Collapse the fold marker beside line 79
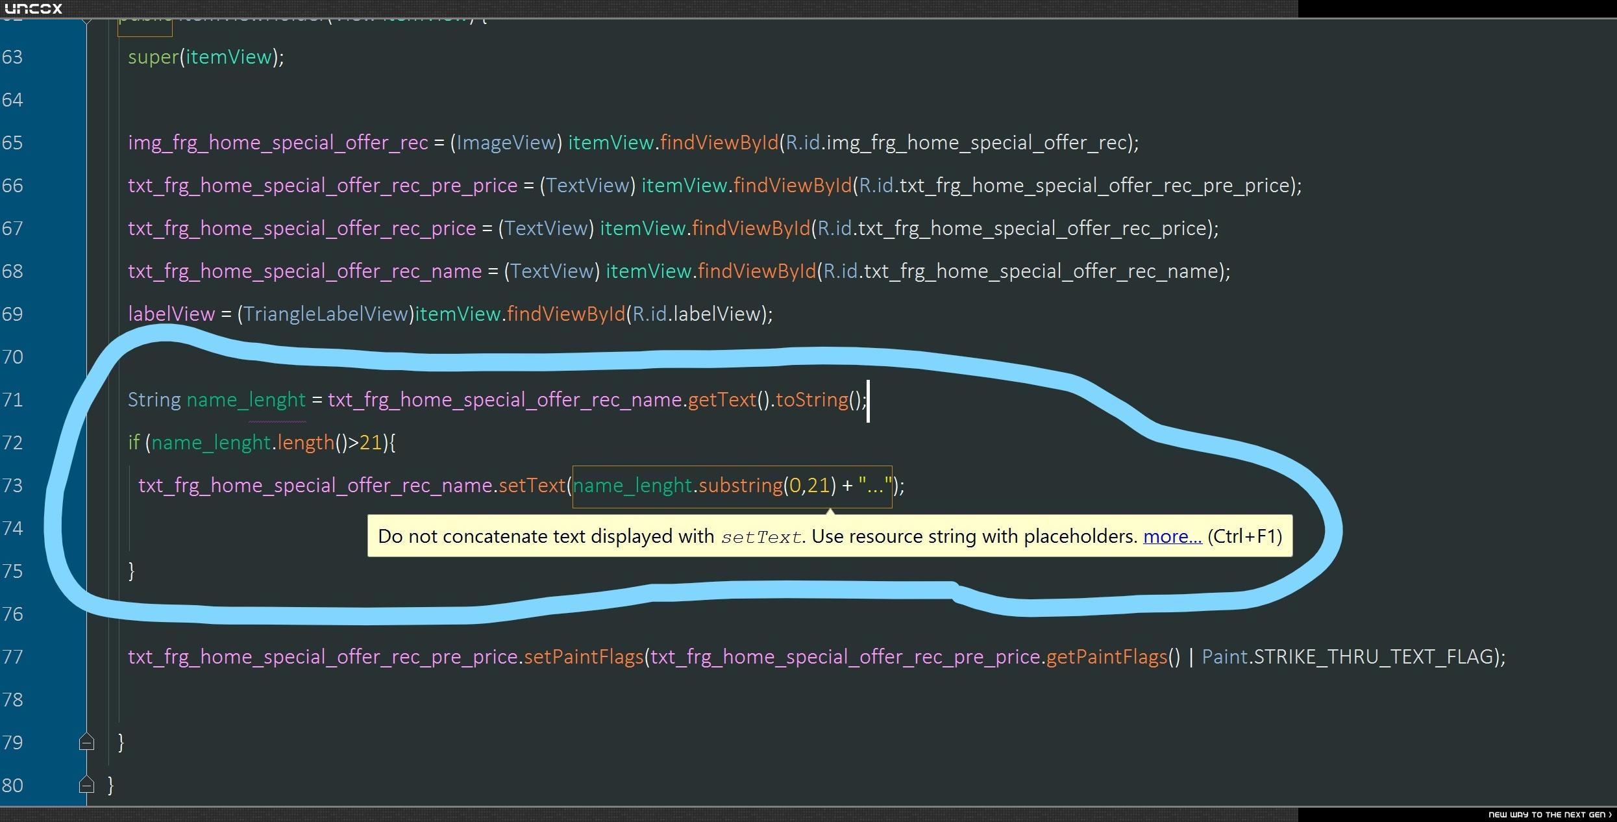The image size is (1617, 822). point(86,742)
